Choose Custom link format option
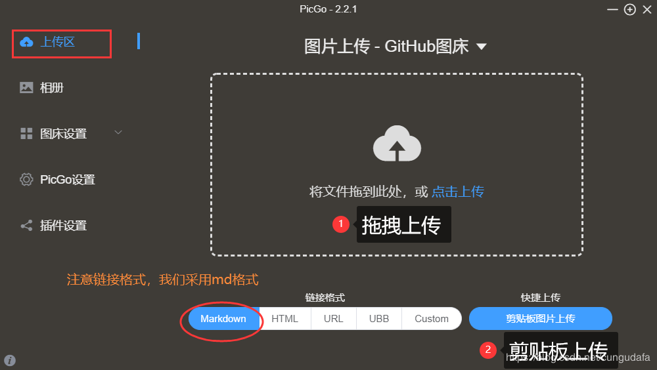Image resolution: width=657 pixels, height=370 pixels. coord(432,319)
